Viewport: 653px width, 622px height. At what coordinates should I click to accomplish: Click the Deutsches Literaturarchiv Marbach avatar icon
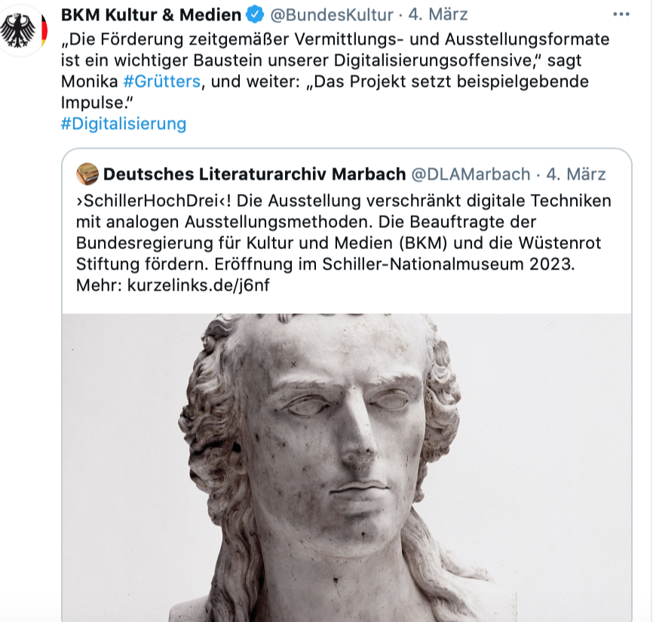pos(87,174)
